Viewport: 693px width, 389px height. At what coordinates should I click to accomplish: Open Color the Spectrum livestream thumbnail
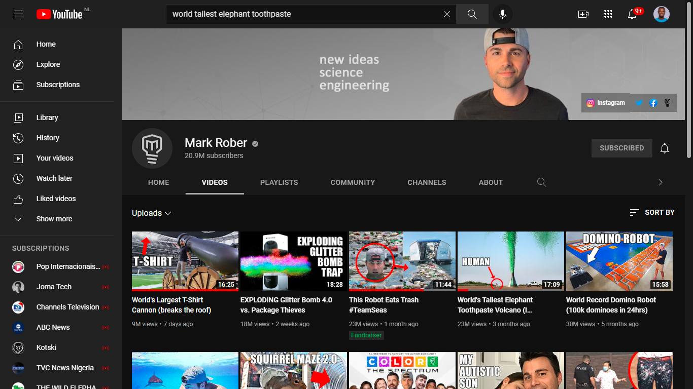[x=402, y=371]
